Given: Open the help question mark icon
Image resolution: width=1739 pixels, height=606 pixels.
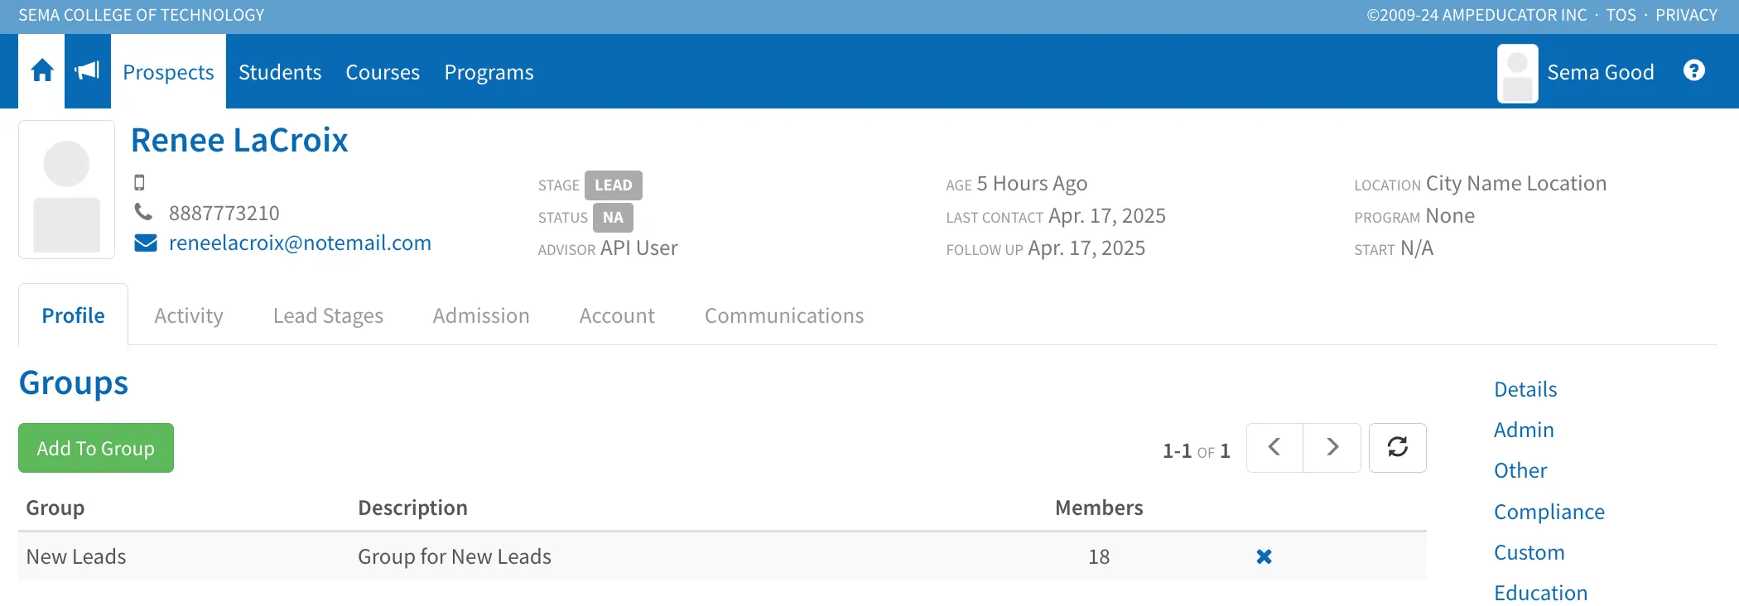Looking at the screenshot, I should click(x=1694, y=71).
